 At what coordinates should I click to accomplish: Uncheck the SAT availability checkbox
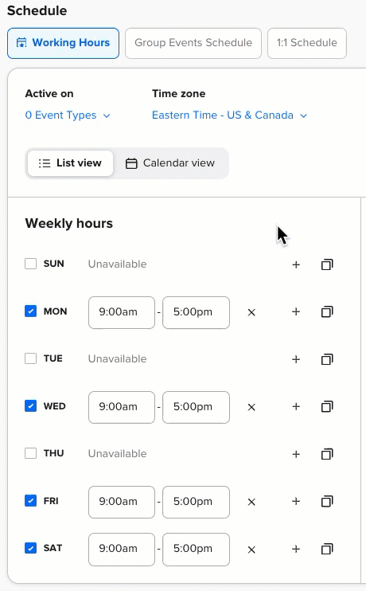(30, 548)
